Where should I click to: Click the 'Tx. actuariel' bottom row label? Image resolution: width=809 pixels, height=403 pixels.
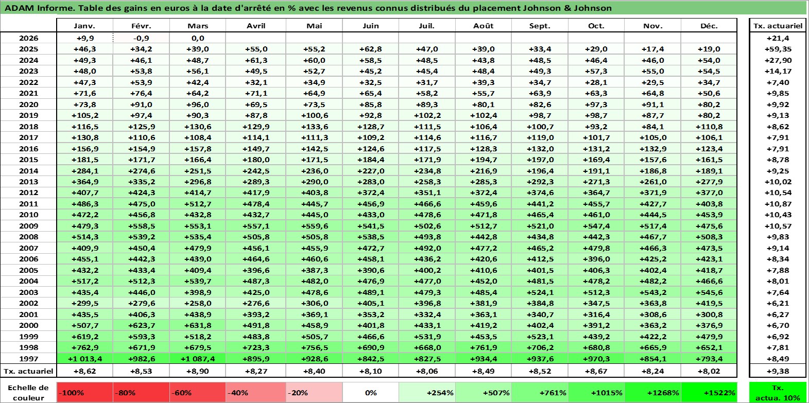tap(29, 371)
